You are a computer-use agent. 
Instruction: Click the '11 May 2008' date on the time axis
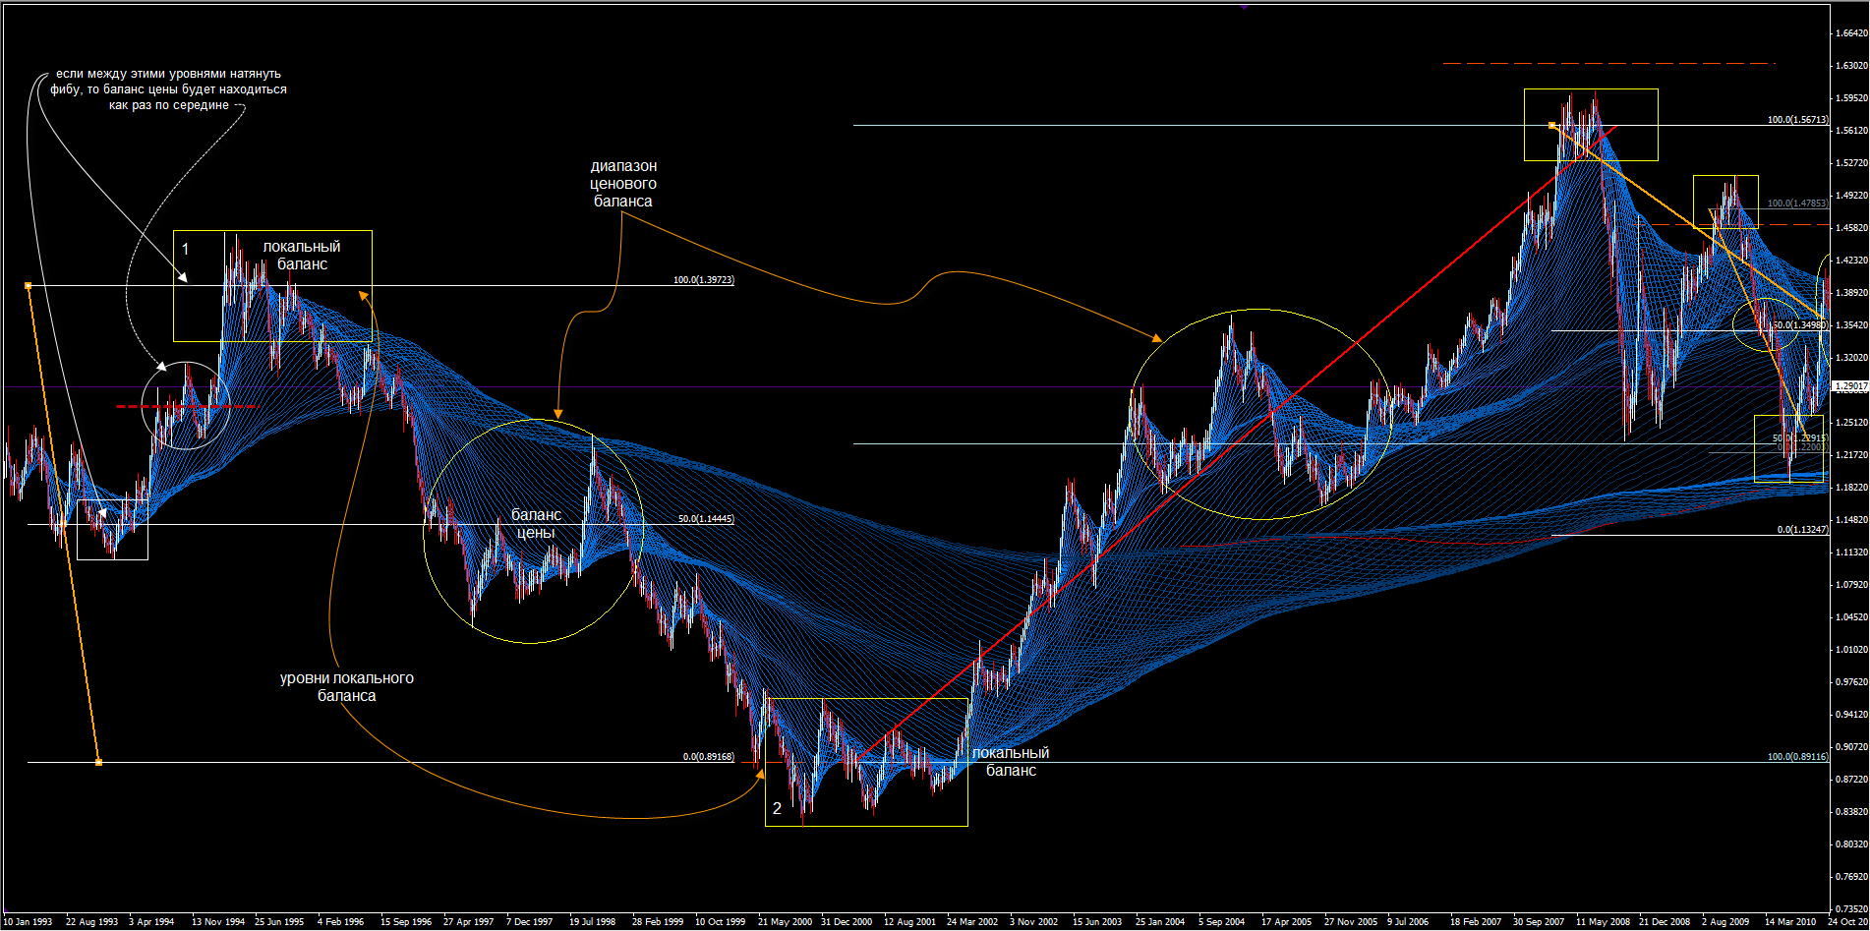pos(1603,922)
